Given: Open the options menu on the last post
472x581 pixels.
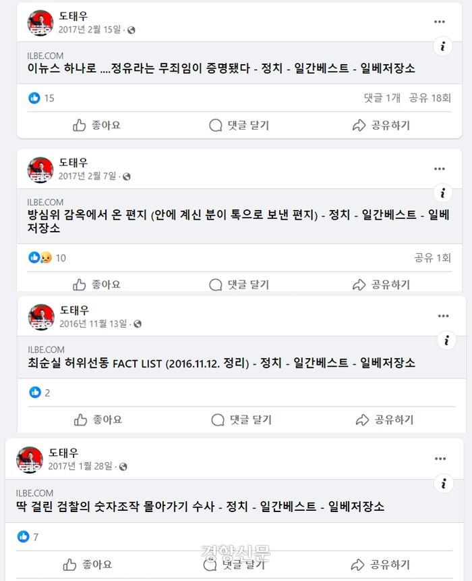Looking at the screenshot, I should tap(440, 458).
